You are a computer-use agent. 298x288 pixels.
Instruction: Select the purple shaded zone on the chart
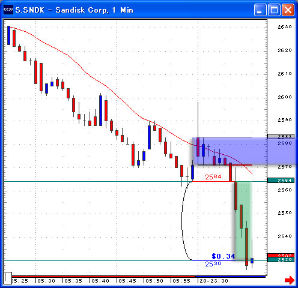[245, 151]
